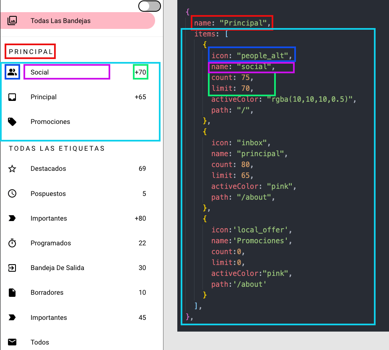Click the Bandeja De Salida exit icon
Viewport: 389px width, 350px height.
[12, 268]
